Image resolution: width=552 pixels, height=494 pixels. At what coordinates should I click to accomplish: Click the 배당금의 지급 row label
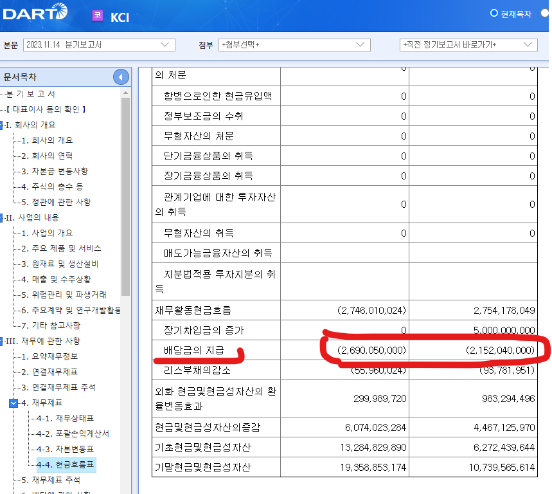194,351
